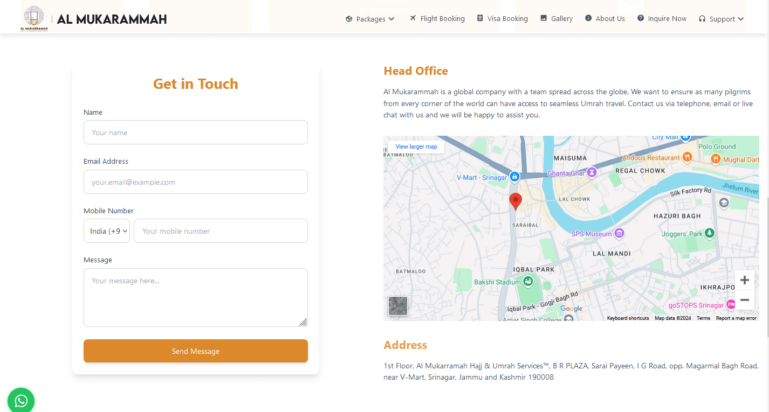Click the HAZURI BAGH map label

tap(677, 216)
